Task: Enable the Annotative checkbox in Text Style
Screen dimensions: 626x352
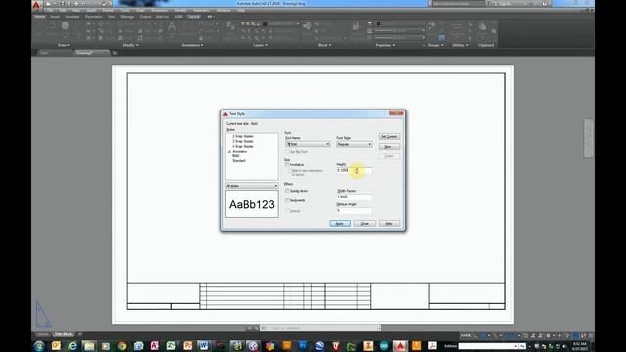Action: [x=287, y=165]
